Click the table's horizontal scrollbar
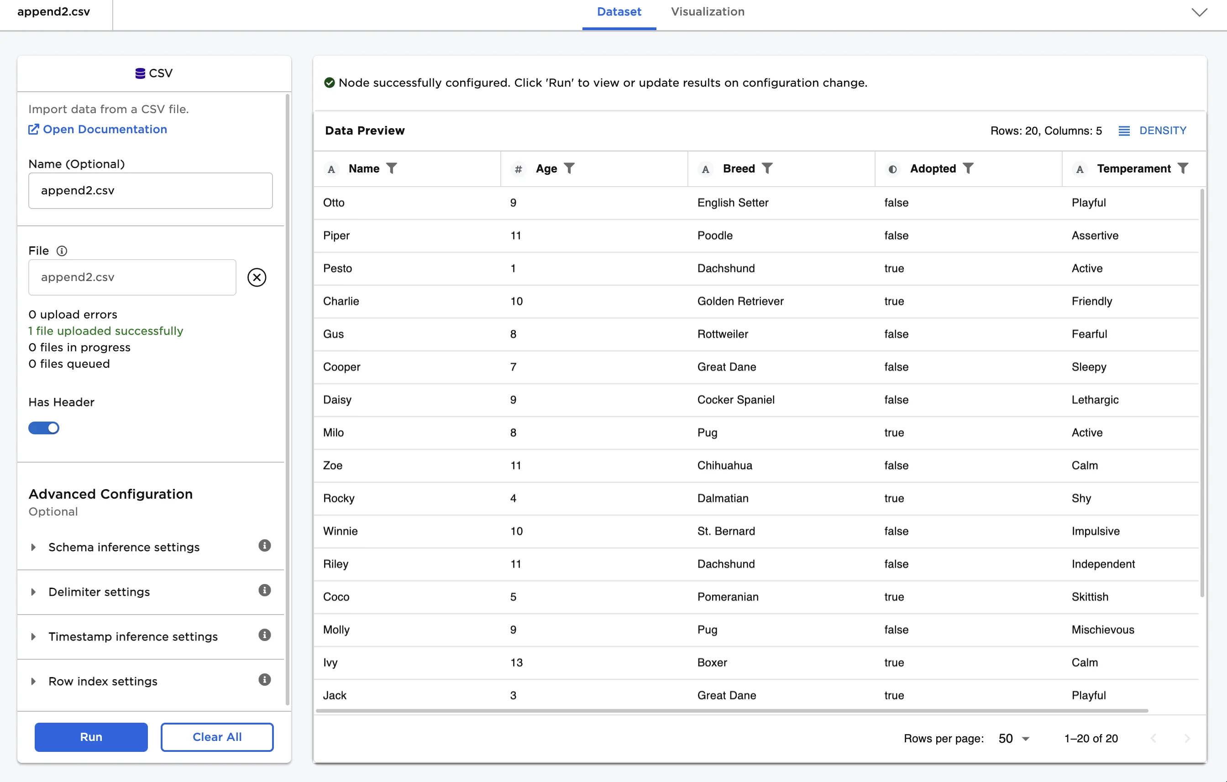The width and height of the screenshot is (1227, 782). pyautogui.click(x=731, y=710)
